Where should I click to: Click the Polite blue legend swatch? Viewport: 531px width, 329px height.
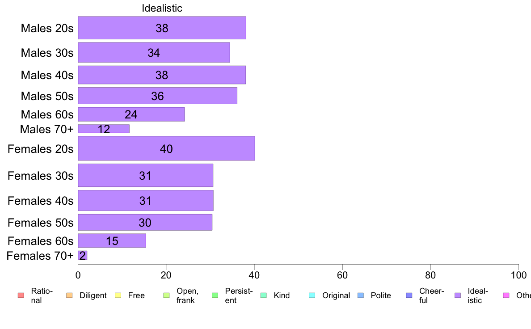click(x=361, y=295)
